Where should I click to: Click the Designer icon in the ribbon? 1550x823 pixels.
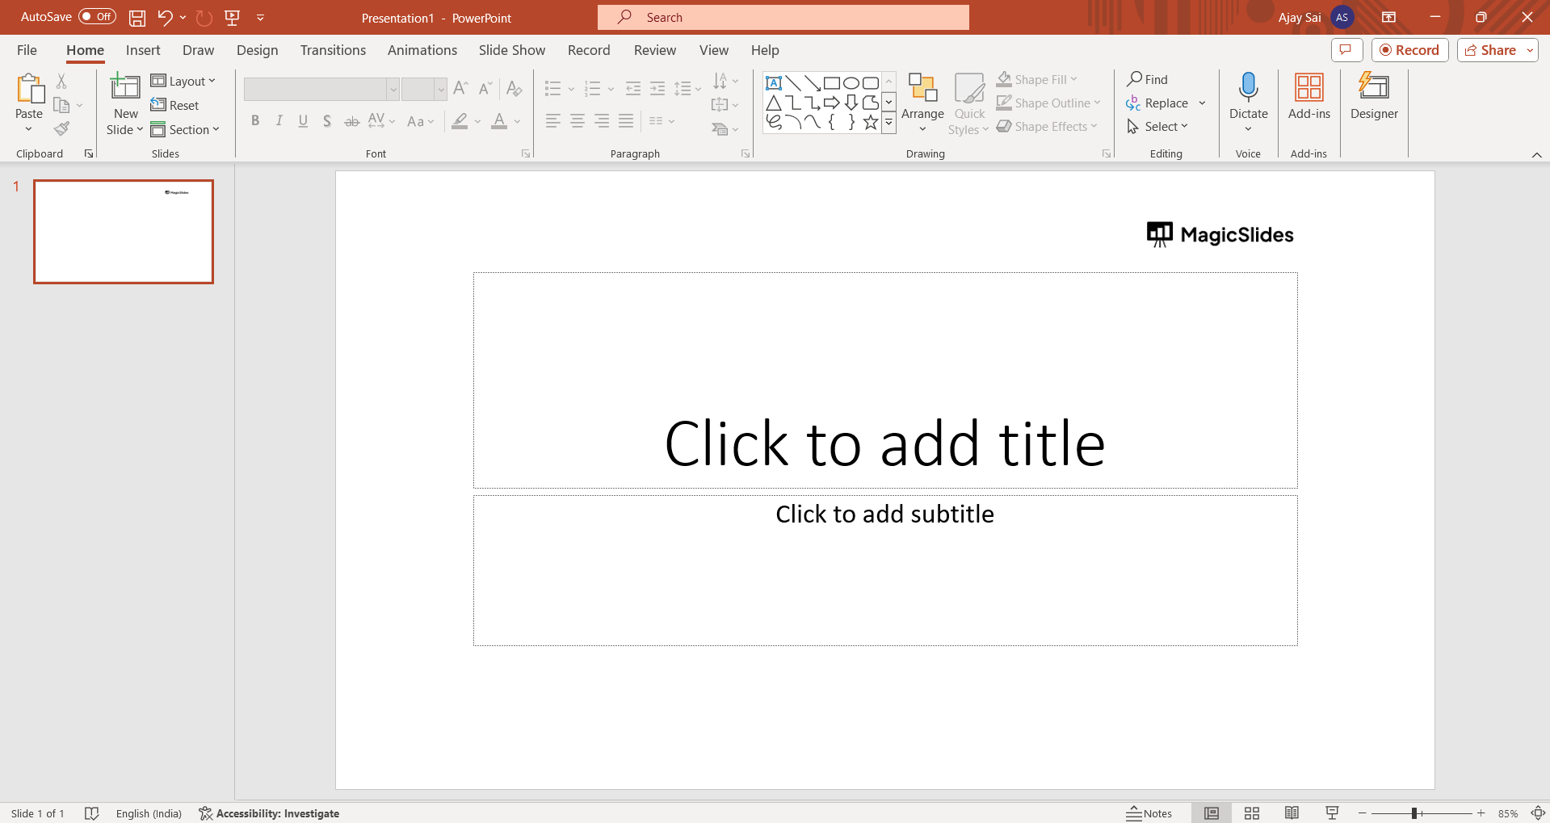click(1373, 87)
